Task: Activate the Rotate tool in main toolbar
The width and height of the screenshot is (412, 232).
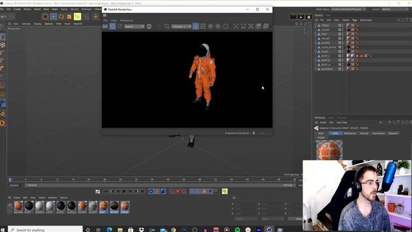Action: (x=61, y=17)
